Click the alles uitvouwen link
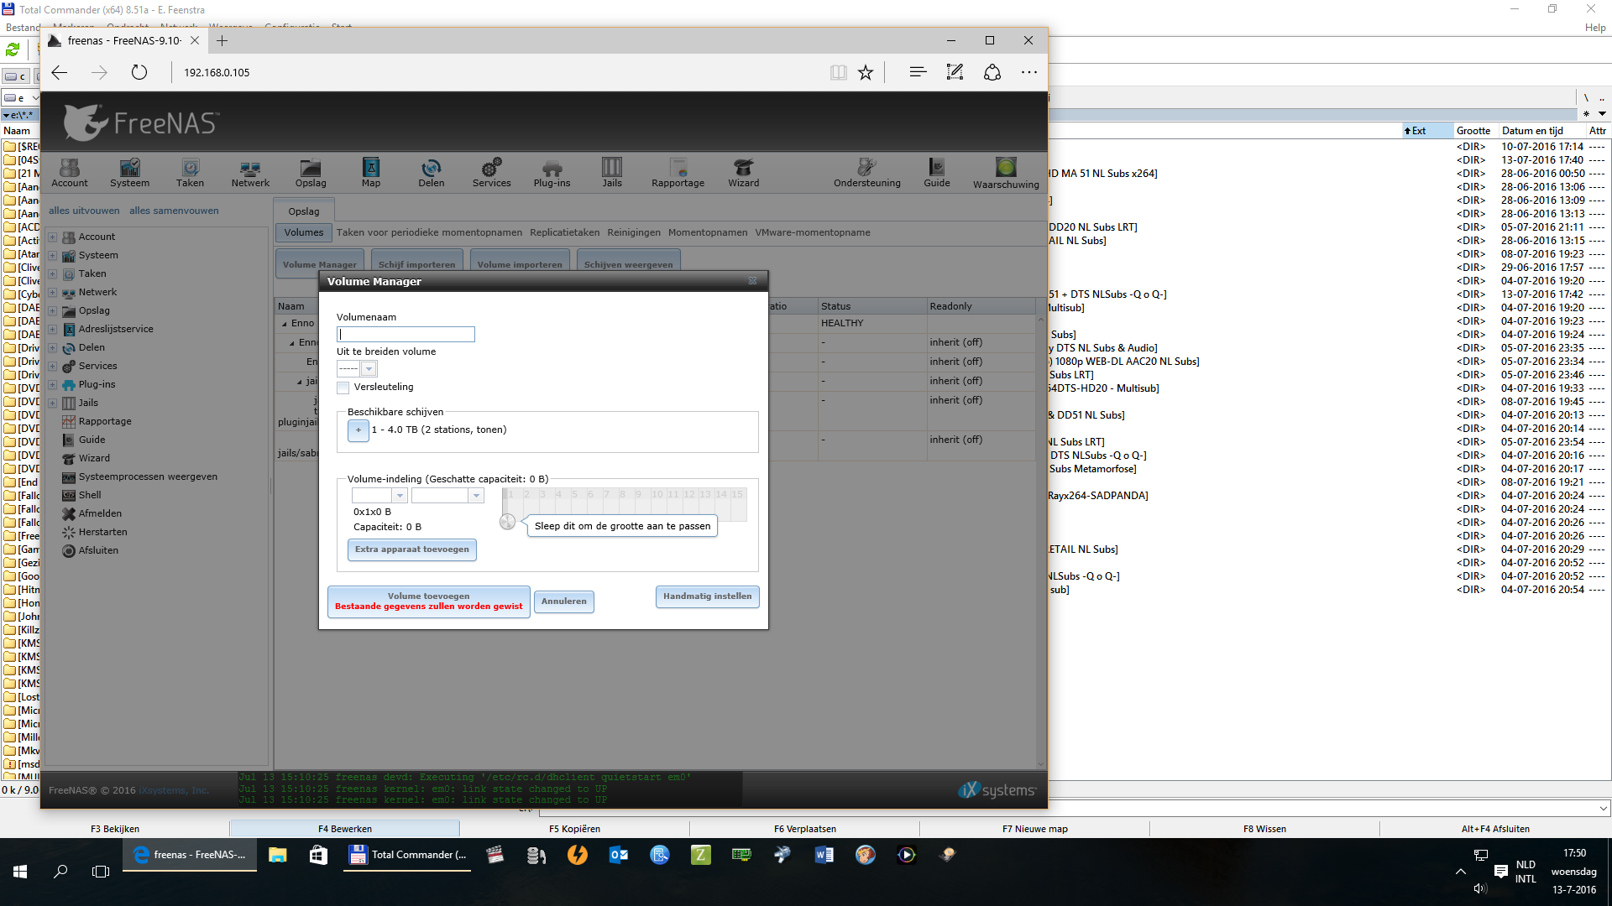1612x906 pixels. point(84,211)
